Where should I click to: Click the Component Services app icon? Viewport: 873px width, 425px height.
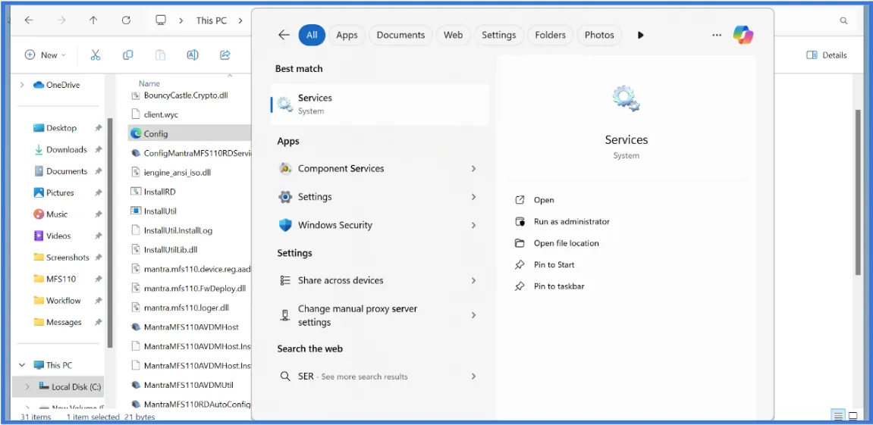[x=285, y=168]
